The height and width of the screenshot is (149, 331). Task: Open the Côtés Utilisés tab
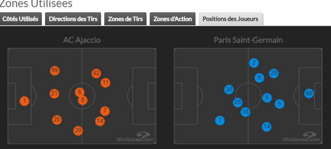click(x=21, y=19)
